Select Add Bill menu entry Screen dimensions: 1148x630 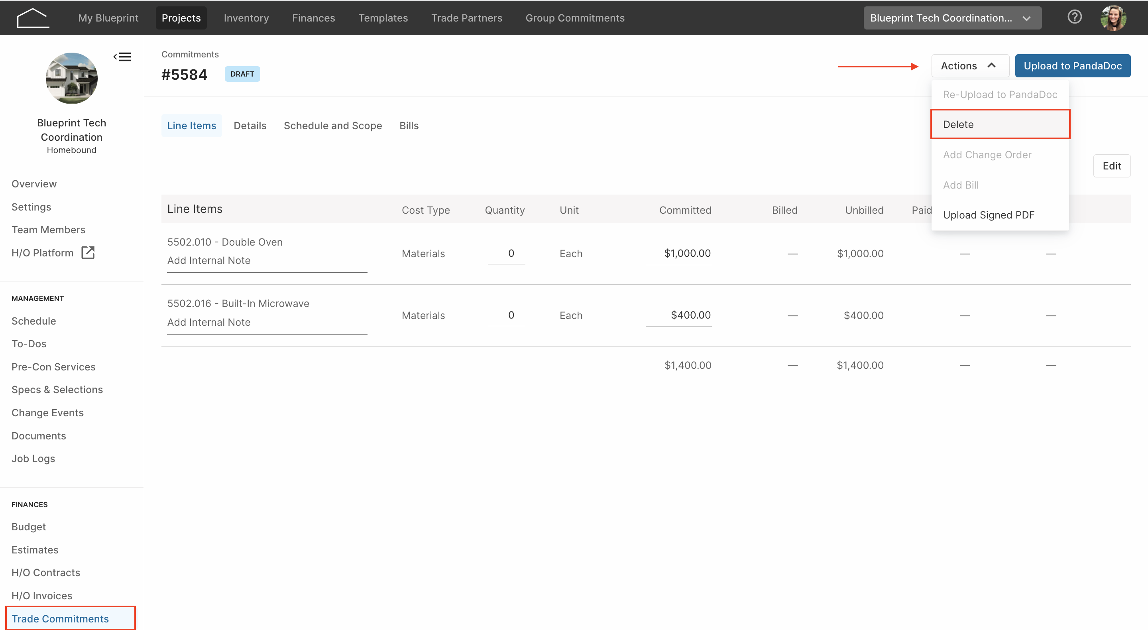tap(1000, 185)
